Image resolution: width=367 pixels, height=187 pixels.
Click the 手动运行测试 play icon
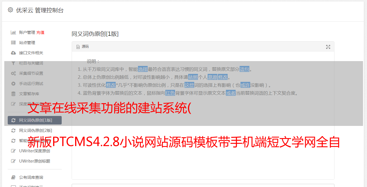point(13,84)
